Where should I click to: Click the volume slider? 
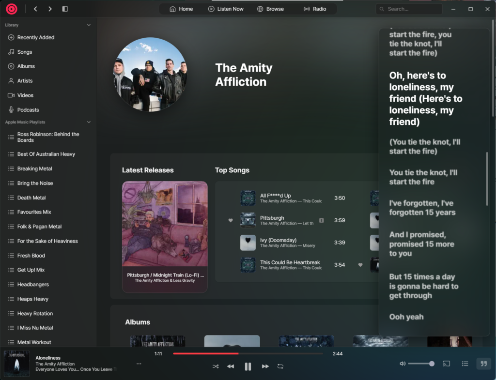tap(420, 364)
